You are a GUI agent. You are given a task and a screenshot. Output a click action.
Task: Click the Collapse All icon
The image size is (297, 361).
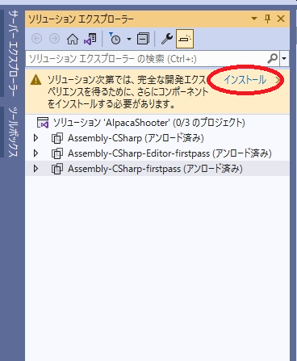tap(143, 39)
